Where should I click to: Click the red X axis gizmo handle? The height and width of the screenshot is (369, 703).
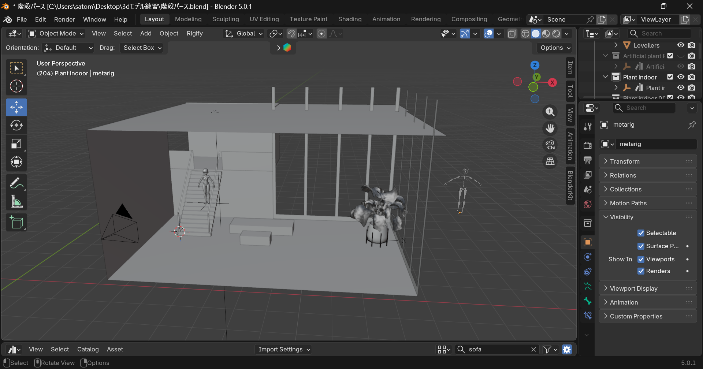click(552, 83)
